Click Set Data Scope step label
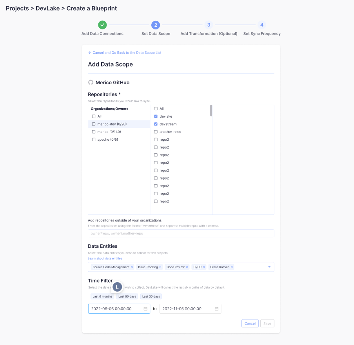The height and width of the screenshot is (345, 354). click(x=156, y=34)
